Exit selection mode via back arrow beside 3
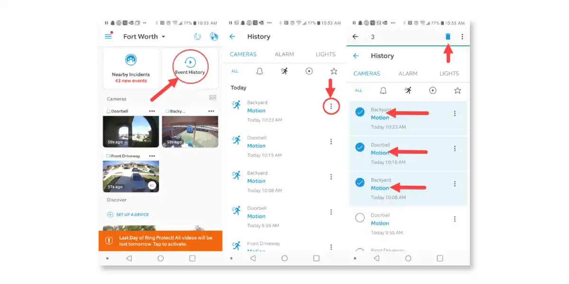Image resolution: width=569 pixels, height=284 pixels. point(356,36)
